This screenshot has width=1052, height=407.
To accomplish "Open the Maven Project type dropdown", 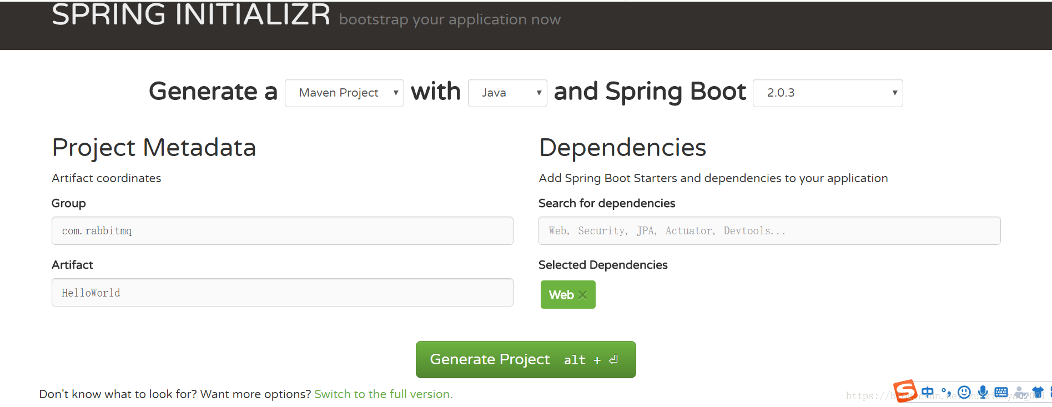I will tap(344, 93).
